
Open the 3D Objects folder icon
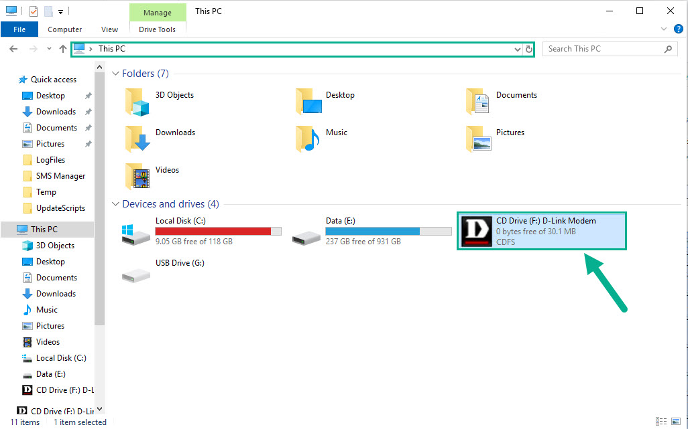click(x=137, y=102)
